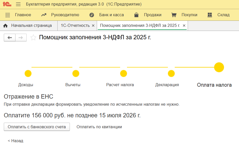This screenshot has width=239, height=146.
Task: Go forward using the right arrow button
Action: pyautogui.click(x=21, y=38)
